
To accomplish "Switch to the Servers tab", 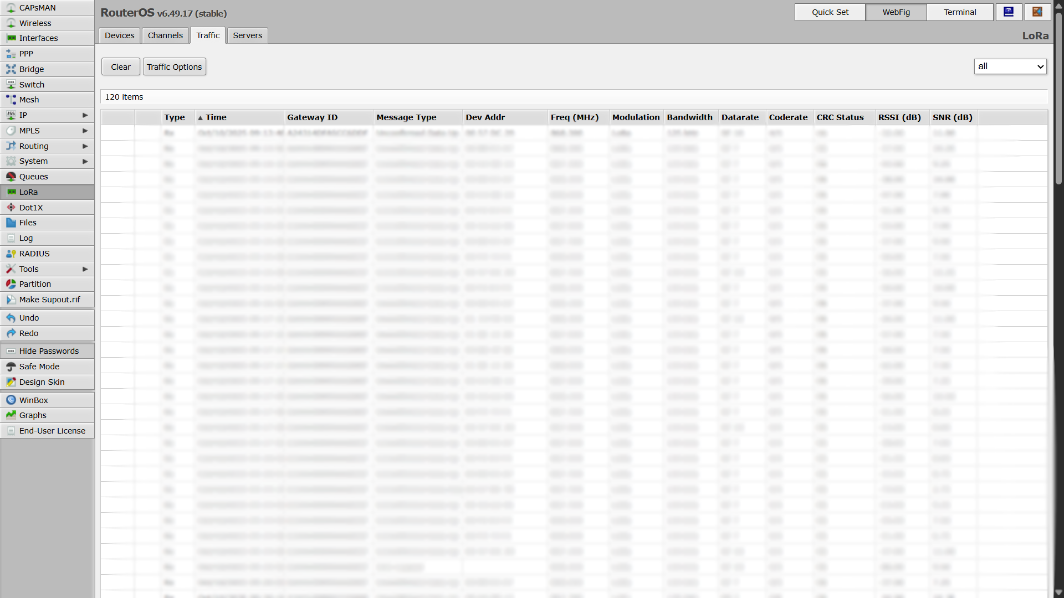I will 247,35.
